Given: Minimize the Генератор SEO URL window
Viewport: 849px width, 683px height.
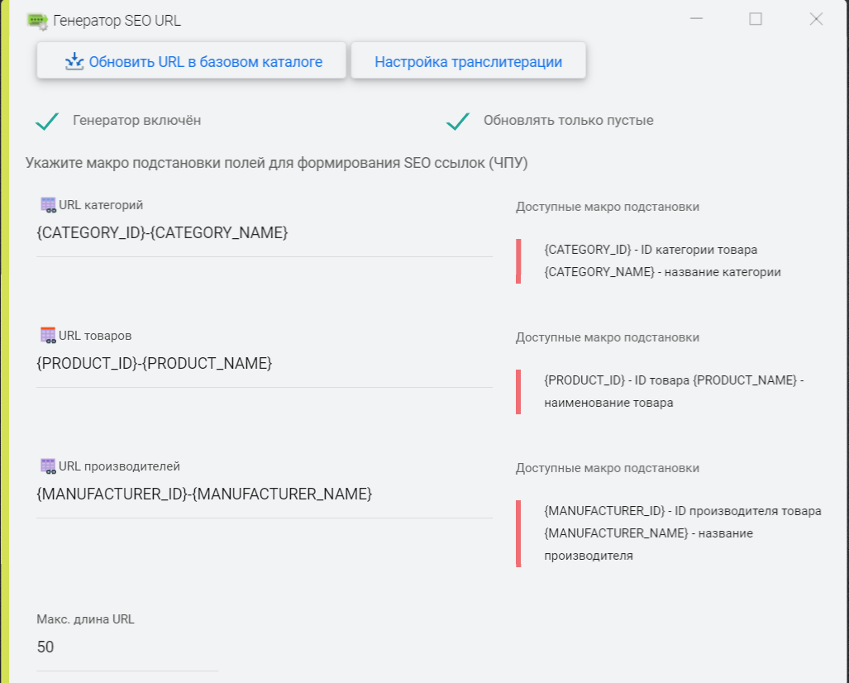Looking at the screenshot, I should click(698, 19).
